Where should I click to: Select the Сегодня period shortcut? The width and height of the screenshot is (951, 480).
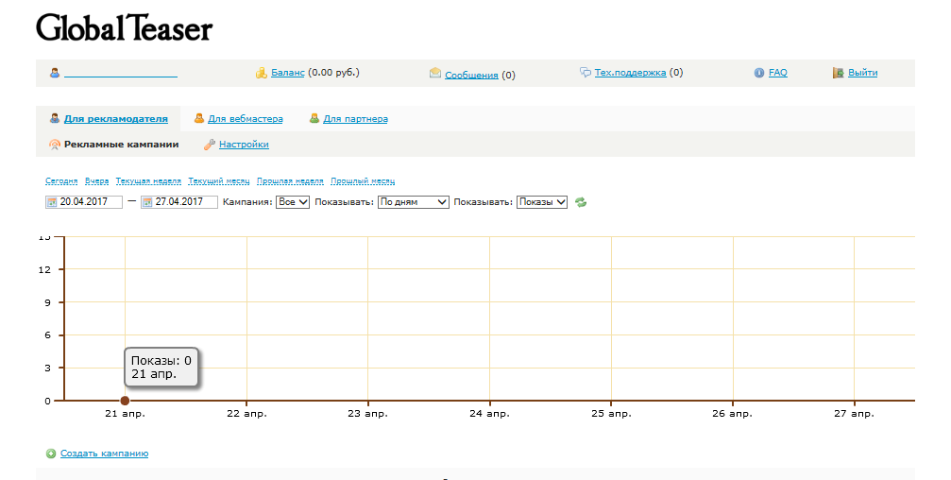tap(61, 180)
